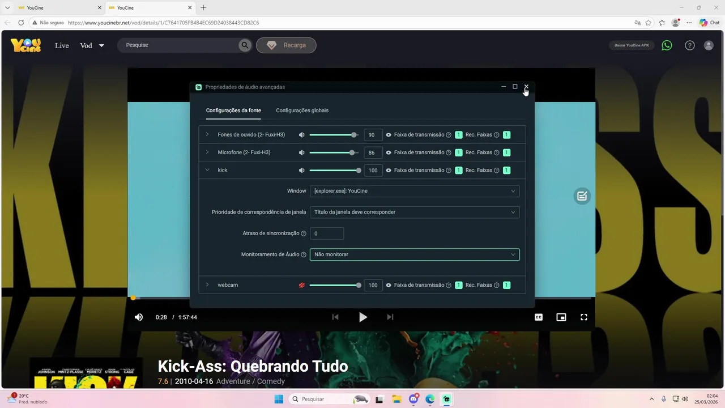Open the YouCine user account icon
The width and height of the screenshot is (725, 408).
(x=709, y=45)
